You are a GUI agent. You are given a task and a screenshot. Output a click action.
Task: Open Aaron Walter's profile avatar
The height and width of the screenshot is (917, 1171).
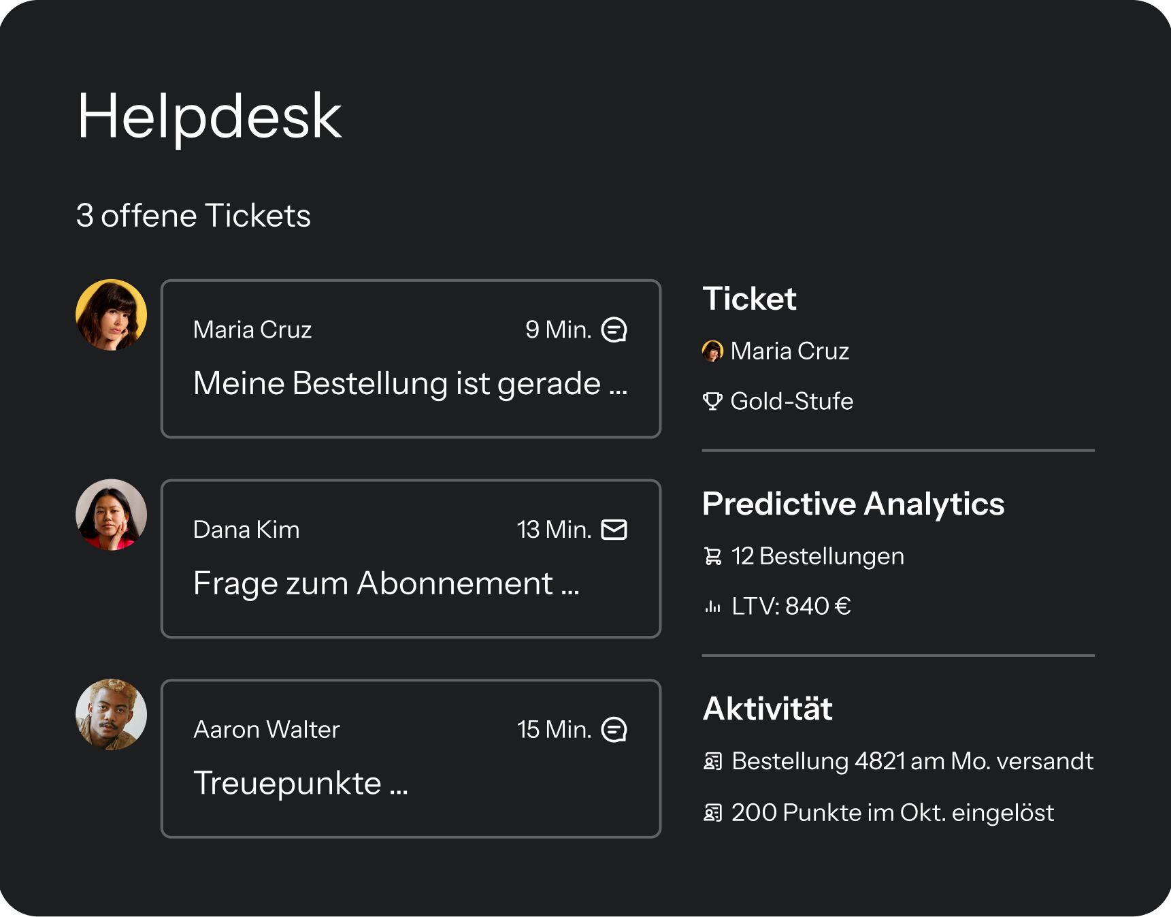[111, 715]
